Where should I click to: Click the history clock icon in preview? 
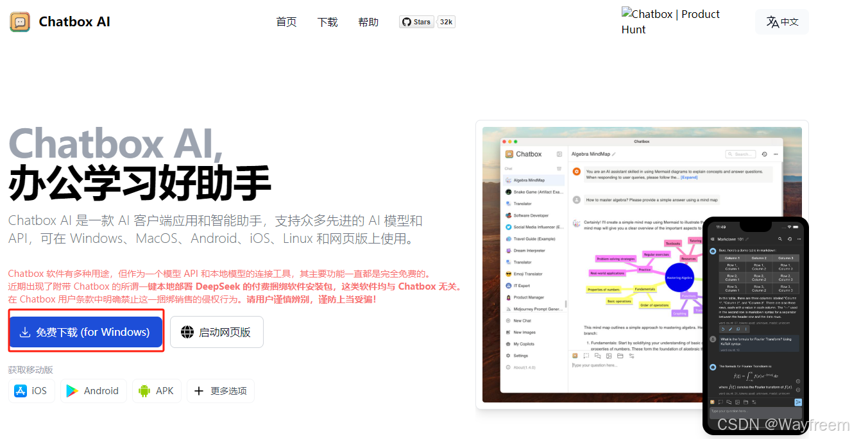point(764,154)
